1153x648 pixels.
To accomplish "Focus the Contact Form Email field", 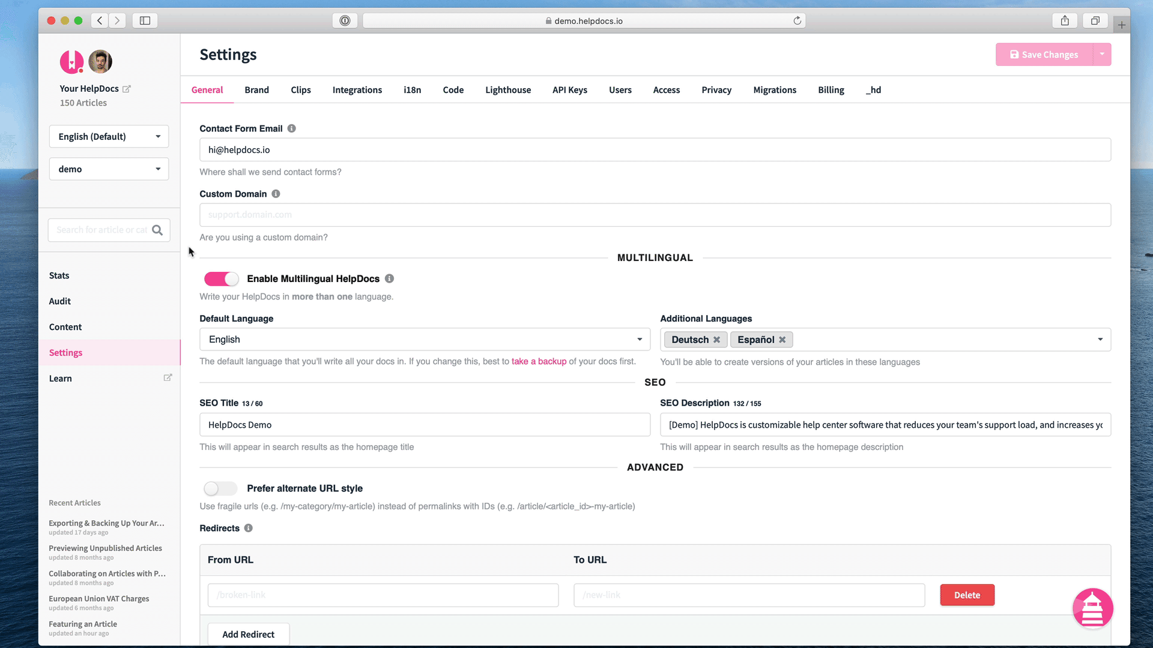I will coord(655,150).
